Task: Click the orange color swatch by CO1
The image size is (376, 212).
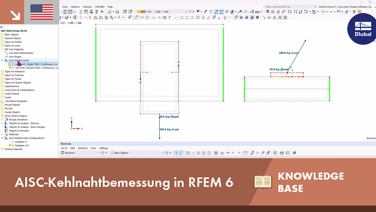Action: point(142,11)
